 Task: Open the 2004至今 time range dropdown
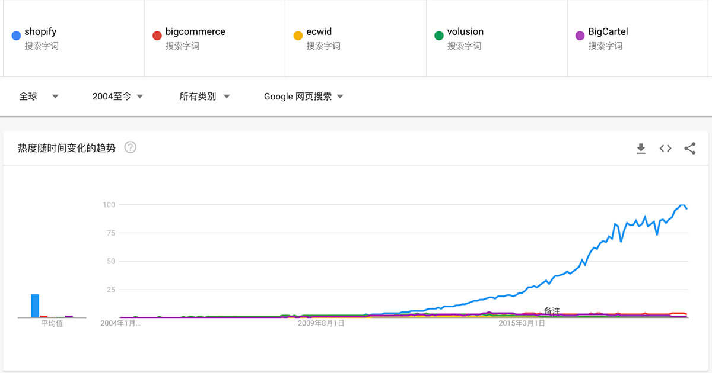tap(117, 97)
